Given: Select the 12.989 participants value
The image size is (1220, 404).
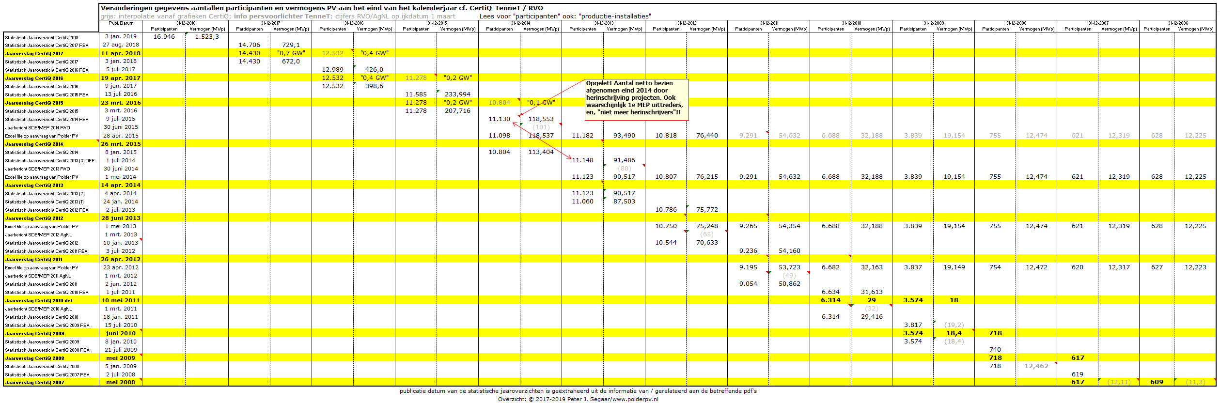Looking at the screenshot, I should click(332, 70).
